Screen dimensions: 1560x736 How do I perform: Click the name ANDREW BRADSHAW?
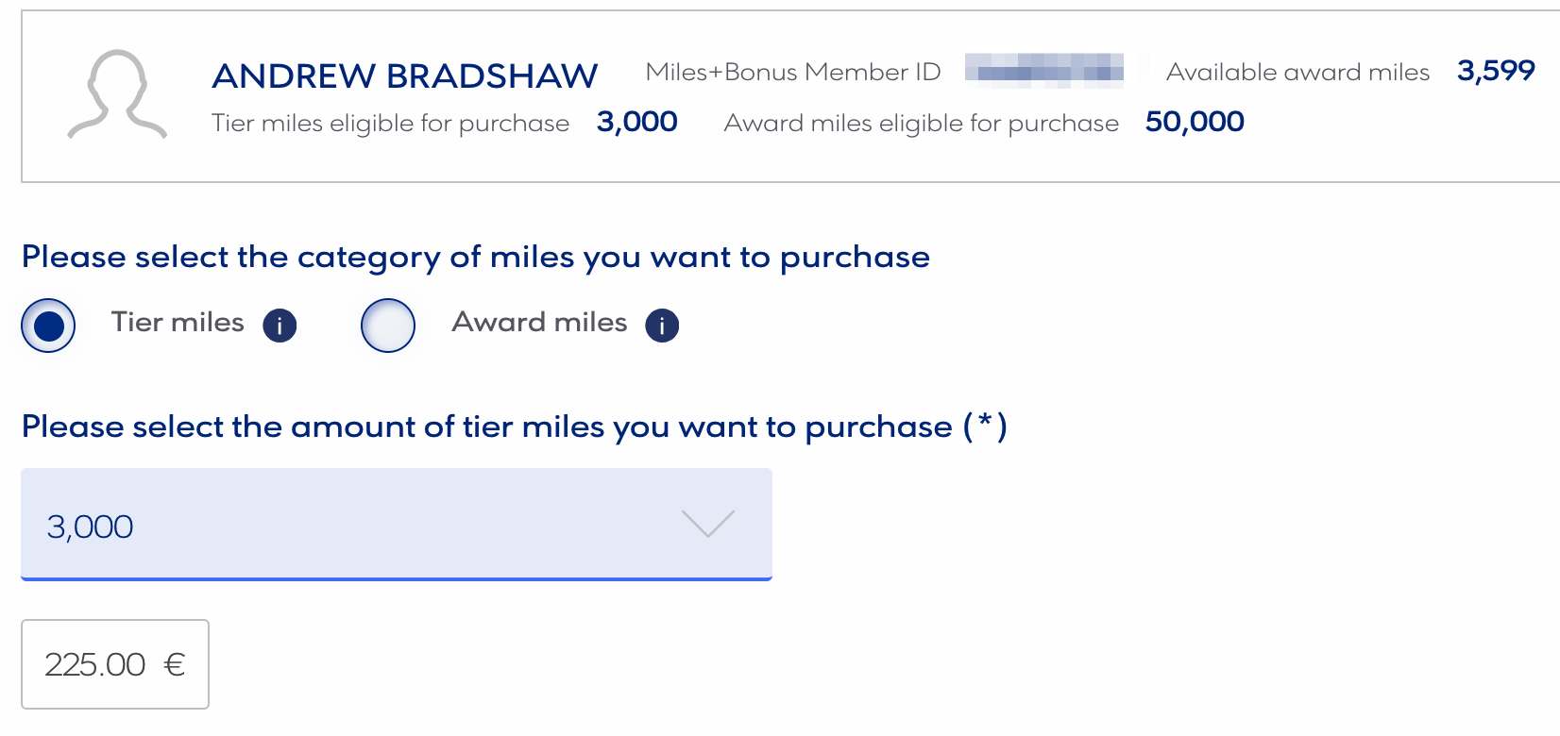(x=405, y=75)
